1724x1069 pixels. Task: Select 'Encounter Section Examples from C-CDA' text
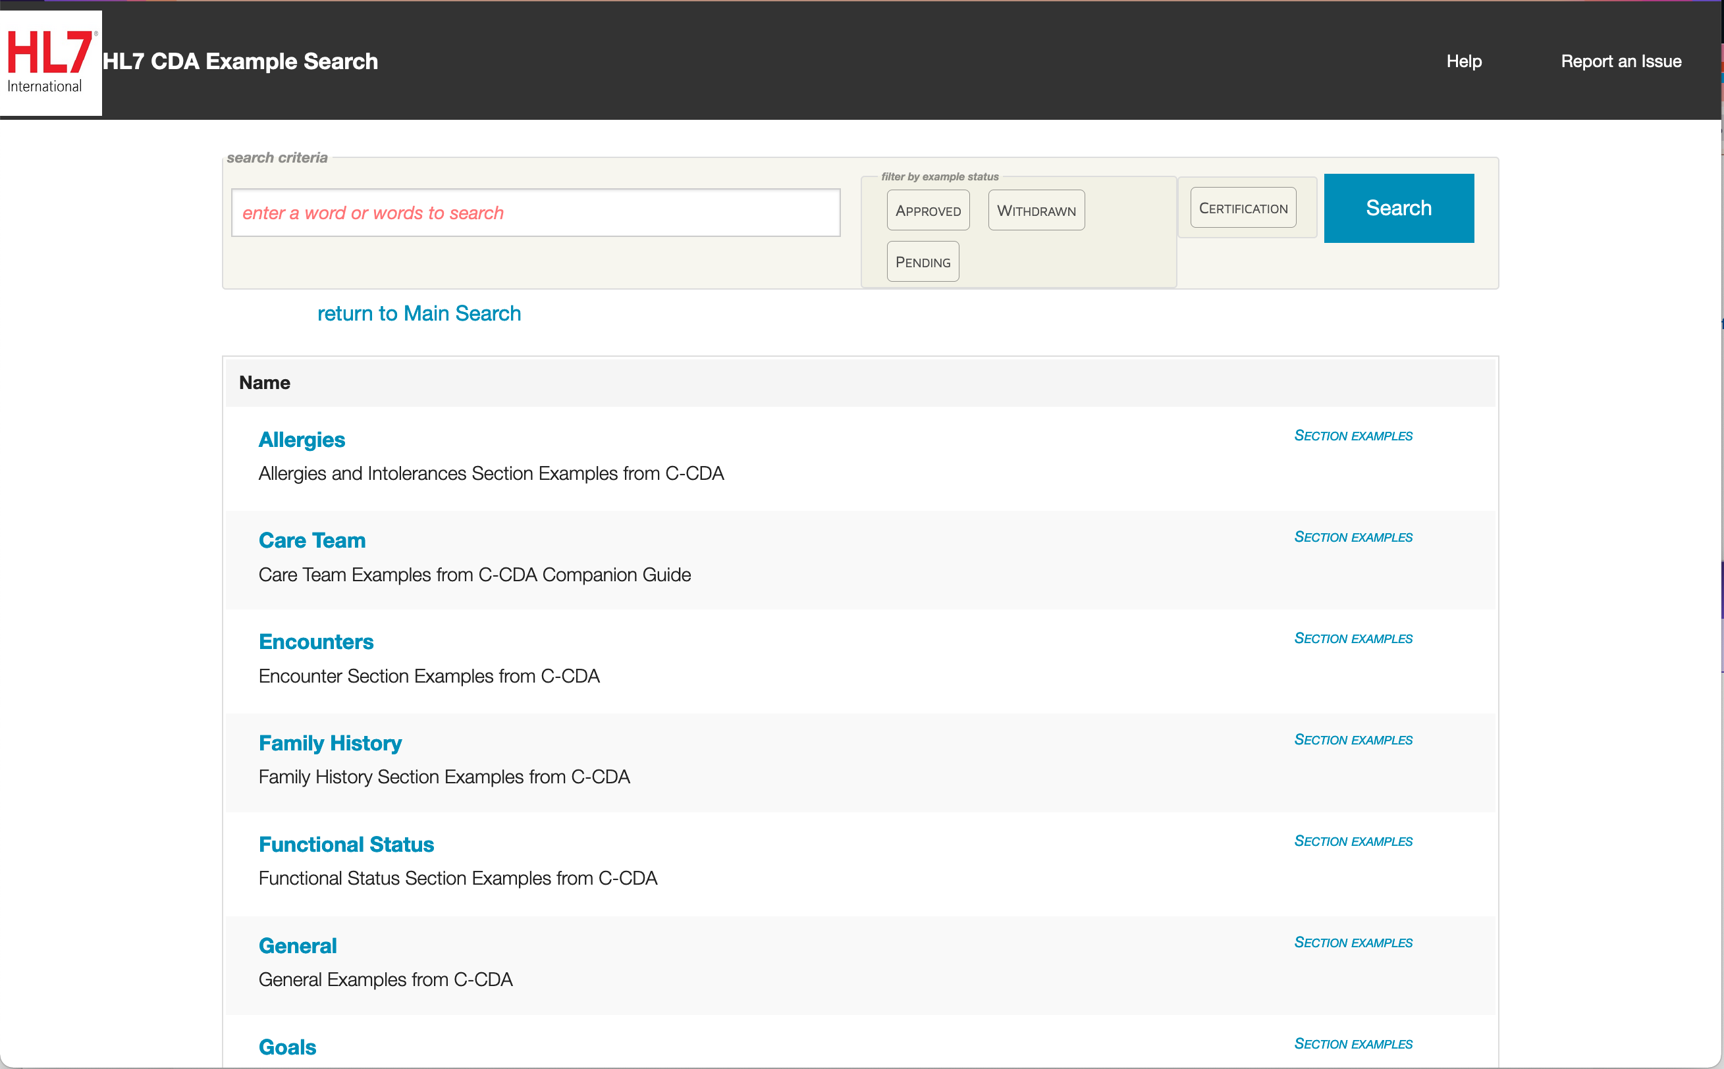click(x=429, y=676)
